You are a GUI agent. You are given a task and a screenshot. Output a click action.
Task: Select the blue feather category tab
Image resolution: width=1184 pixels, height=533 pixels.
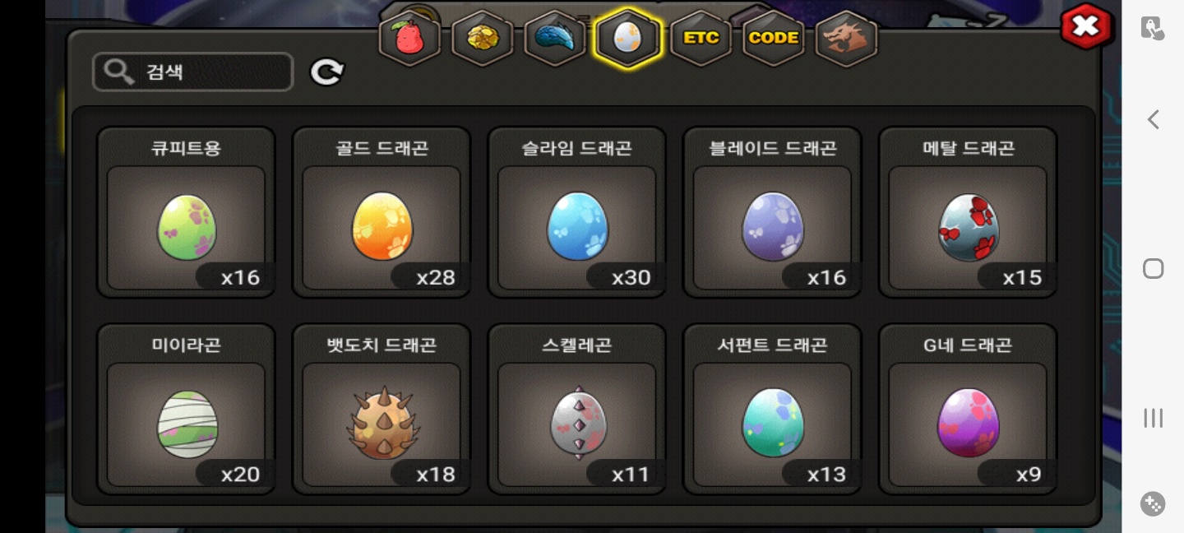point(555,38)
